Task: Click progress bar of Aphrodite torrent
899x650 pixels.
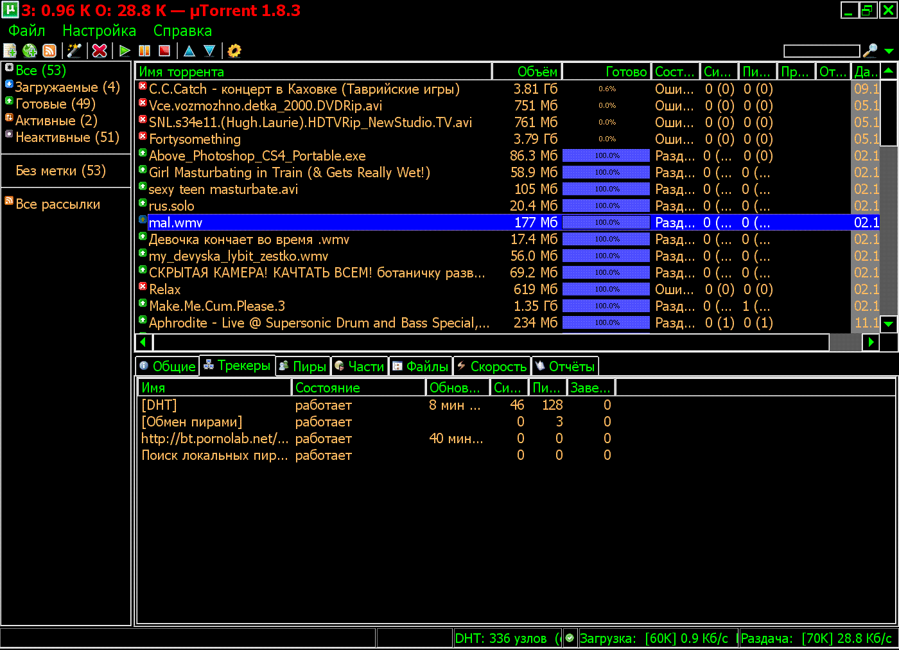Action: 606,322
